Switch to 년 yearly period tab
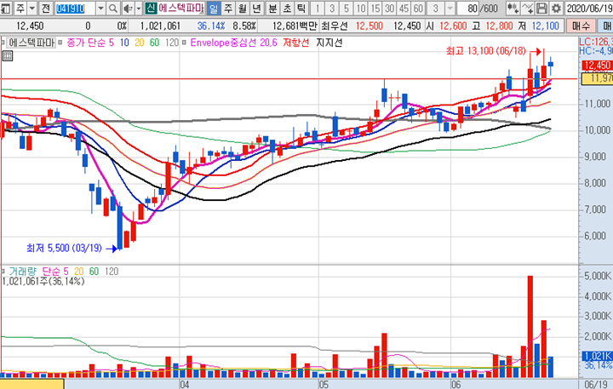 coord(256,8)
